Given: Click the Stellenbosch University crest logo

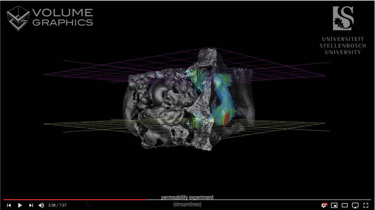Looking at the screenshot, I should point(343,18).
